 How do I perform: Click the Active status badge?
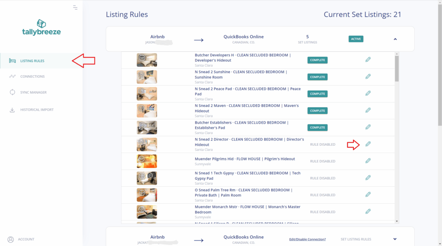click(356, 39)
